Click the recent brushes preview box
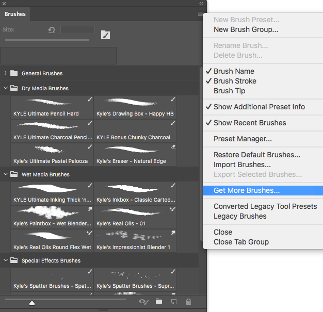Viewport: 323px width, 312px height. pos(58,56)
